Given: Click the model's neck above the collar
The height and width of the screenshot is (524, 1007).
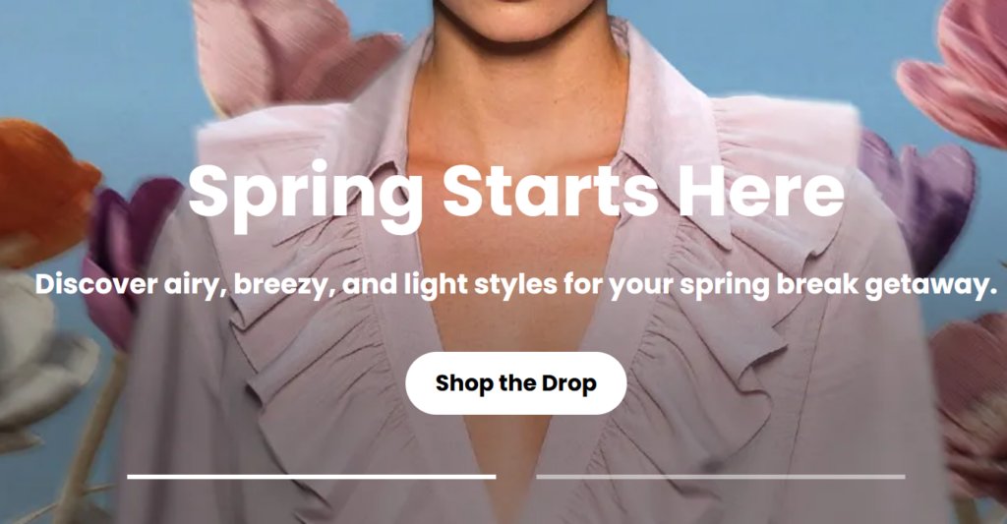Looking at the screenshot, I should (x=513, y=84).
